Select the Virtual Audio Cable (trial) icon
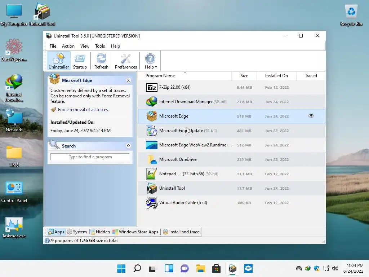 [x=152, y=203]
